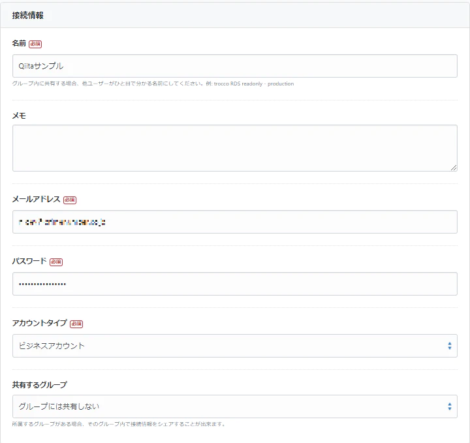Click the 必須 badge beside 名前
Screen dimensions: 470x443
(x=35, y=44)
